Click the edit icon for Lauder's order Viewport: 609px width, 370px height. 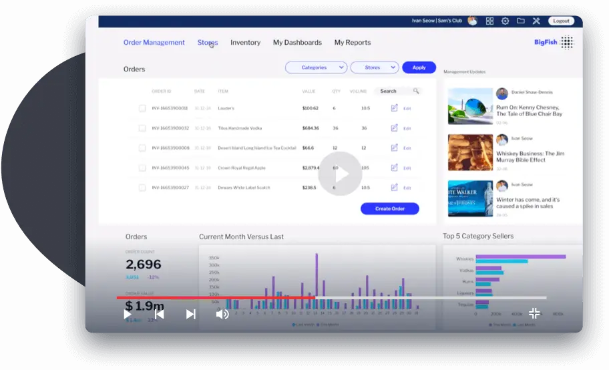pos(394,108)
